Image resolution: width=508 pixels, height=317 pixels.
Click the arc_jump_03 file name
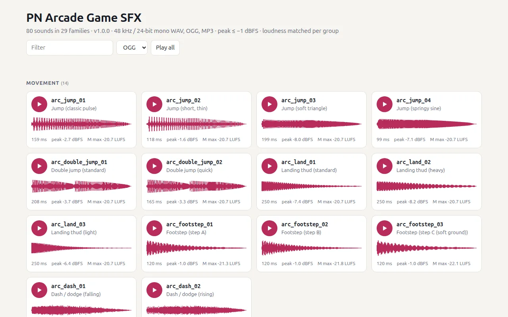click(x=298, y=100)
